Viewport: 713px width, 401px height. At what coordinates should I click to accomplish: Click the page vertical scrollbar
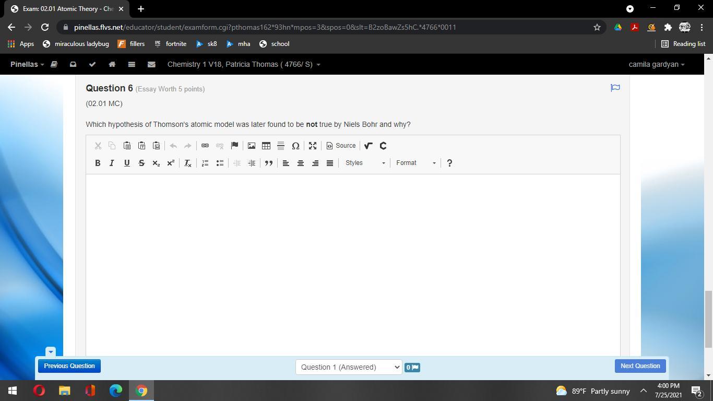(x=708, y=319)
